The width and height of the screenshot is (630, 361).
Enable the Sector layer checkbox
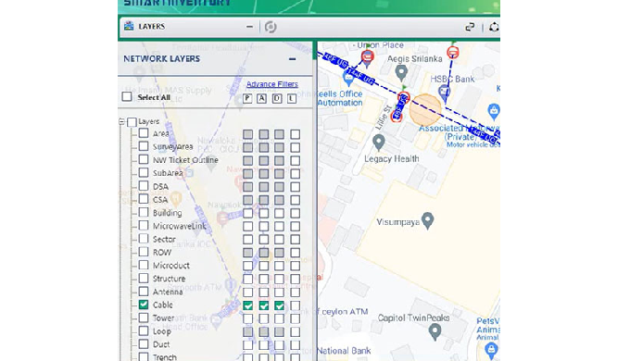click(144, 239)
